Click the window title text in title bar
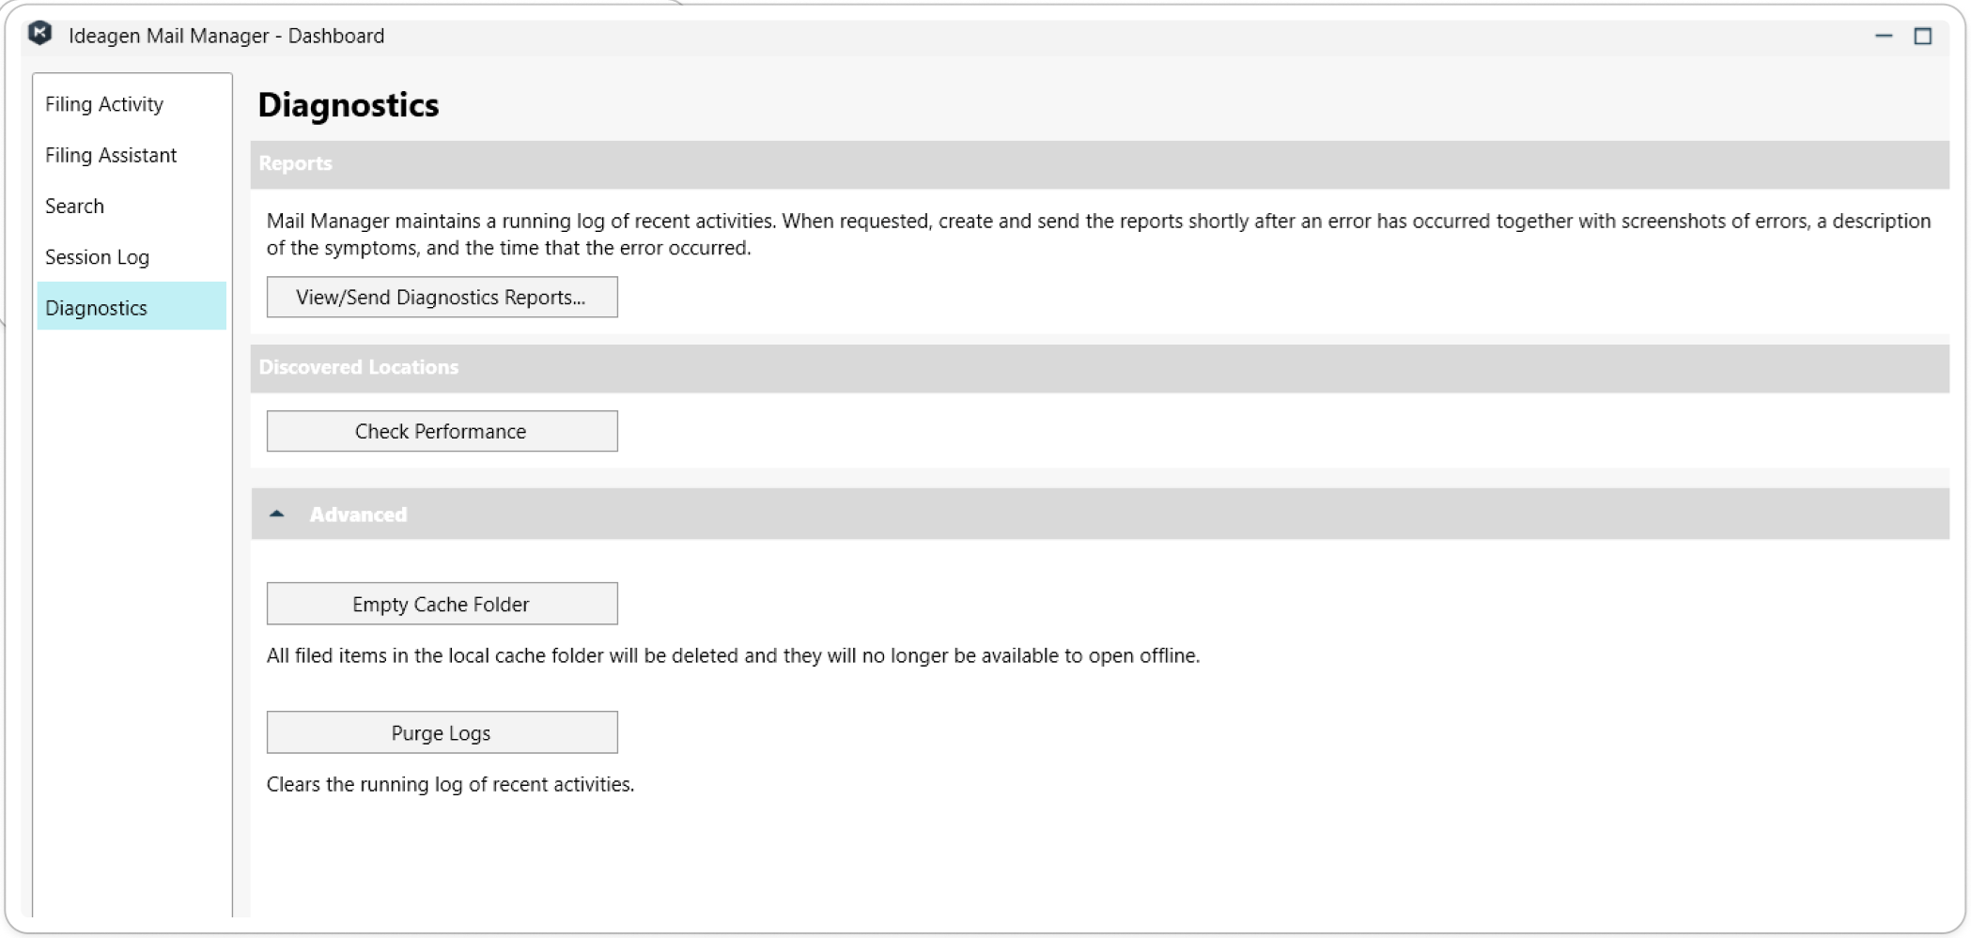This screenshot has height=938, width=1971. [x=226, y=36]
